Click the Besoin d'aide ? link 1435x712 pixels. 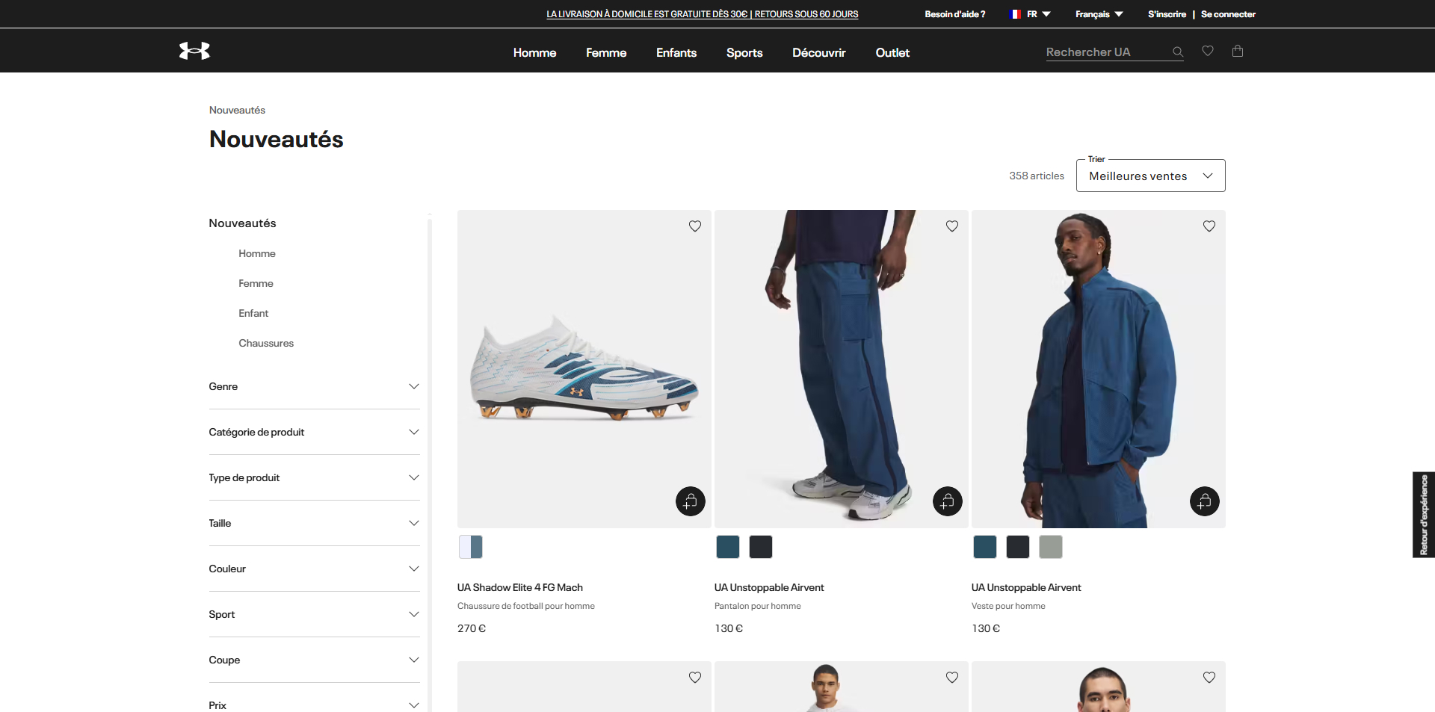954,14
